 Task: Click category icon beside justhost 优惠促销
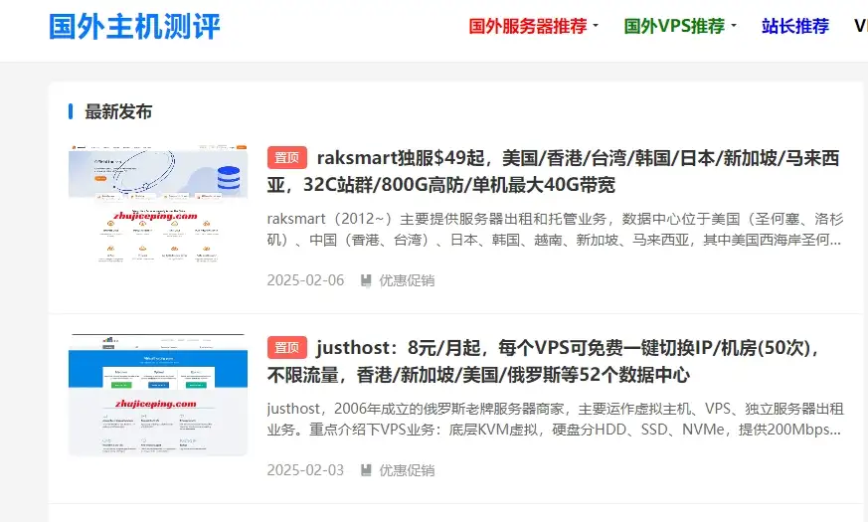point(366,470)
